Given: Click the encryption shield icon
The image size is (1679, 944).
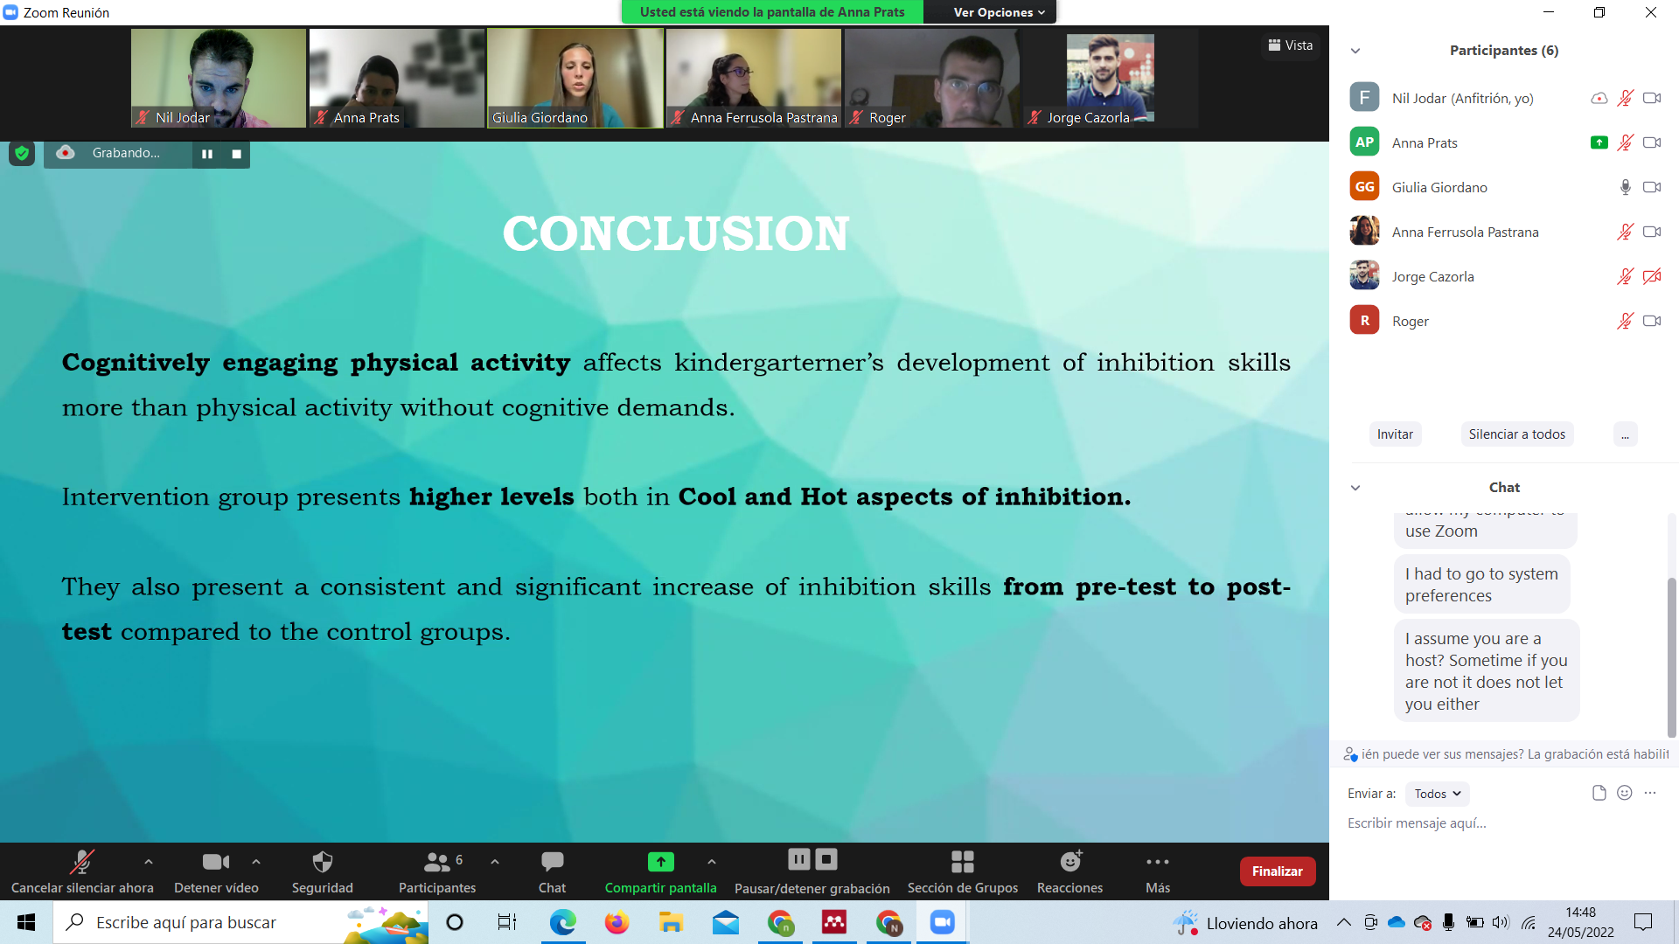Looking at the screenshot, I should pyautogui.click(x=22, y=154).
